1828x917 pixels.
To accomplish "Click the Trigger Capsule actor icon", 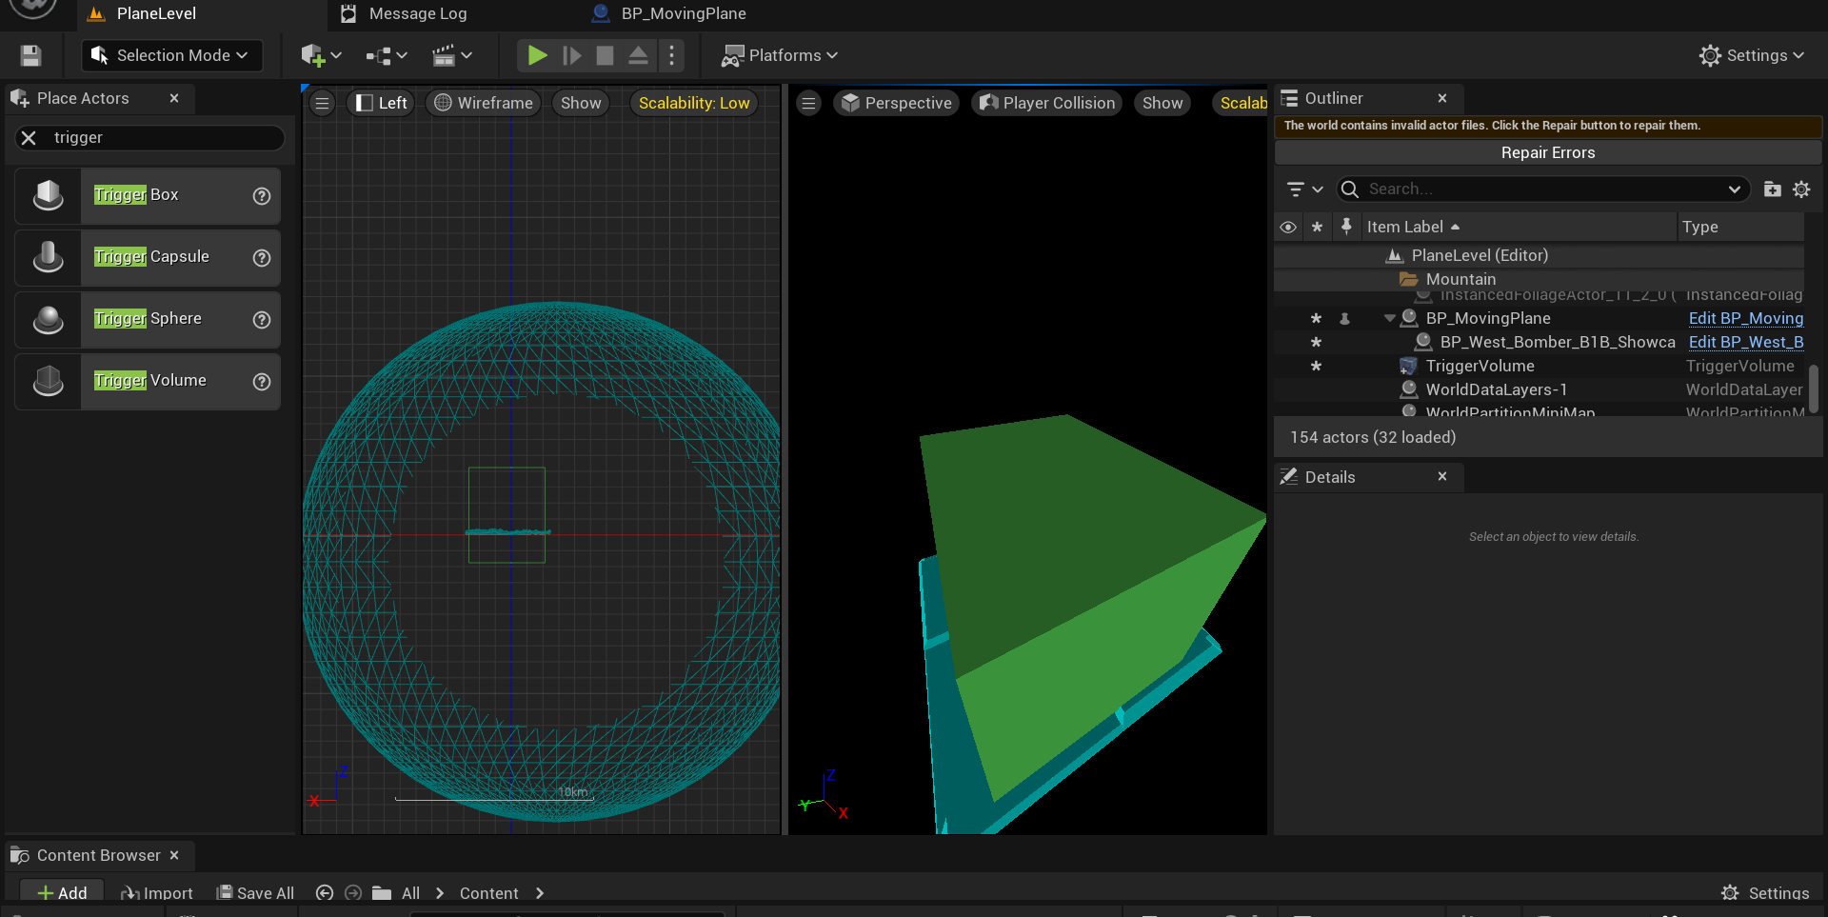I will 49,257.
